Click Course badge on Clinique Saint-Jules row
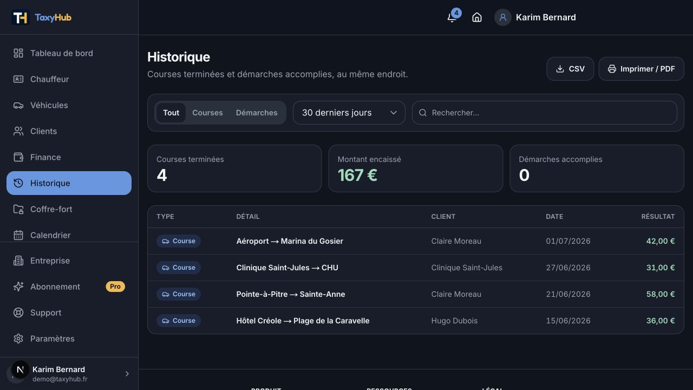This screenshot has width=693, height=390. pyautogui.click(x=179, y=268)
